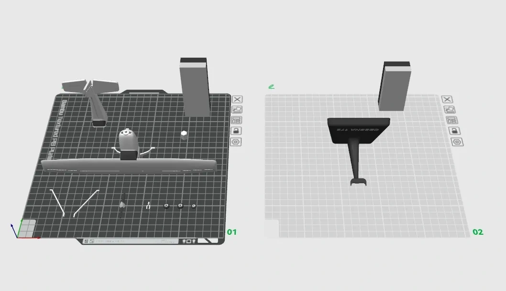Image resolution: width=506 pixels, height=291 pixels.
Task: Select the leftmost wheel part
Action: pos(166,206)
